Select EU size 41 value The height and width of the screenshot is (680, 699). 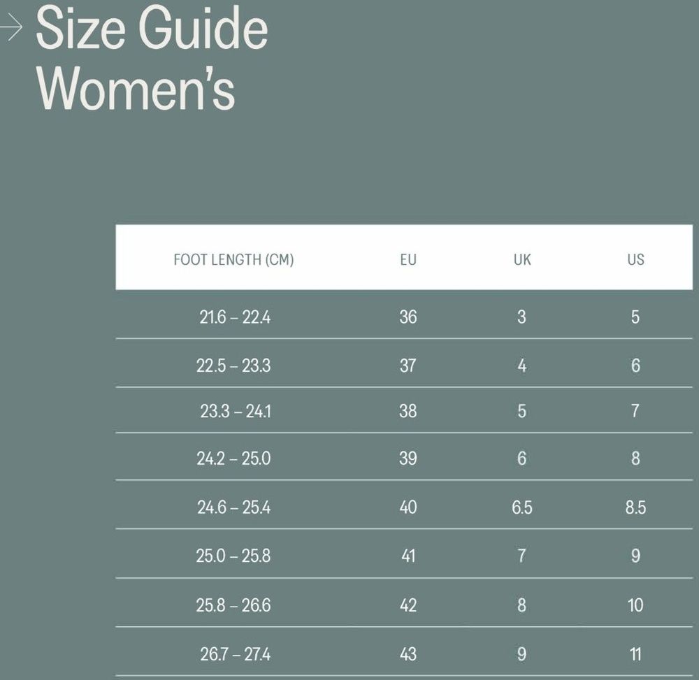pos(408,556)
